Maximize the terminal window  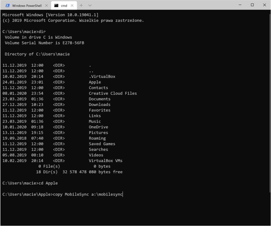click(x=252, y=5)
